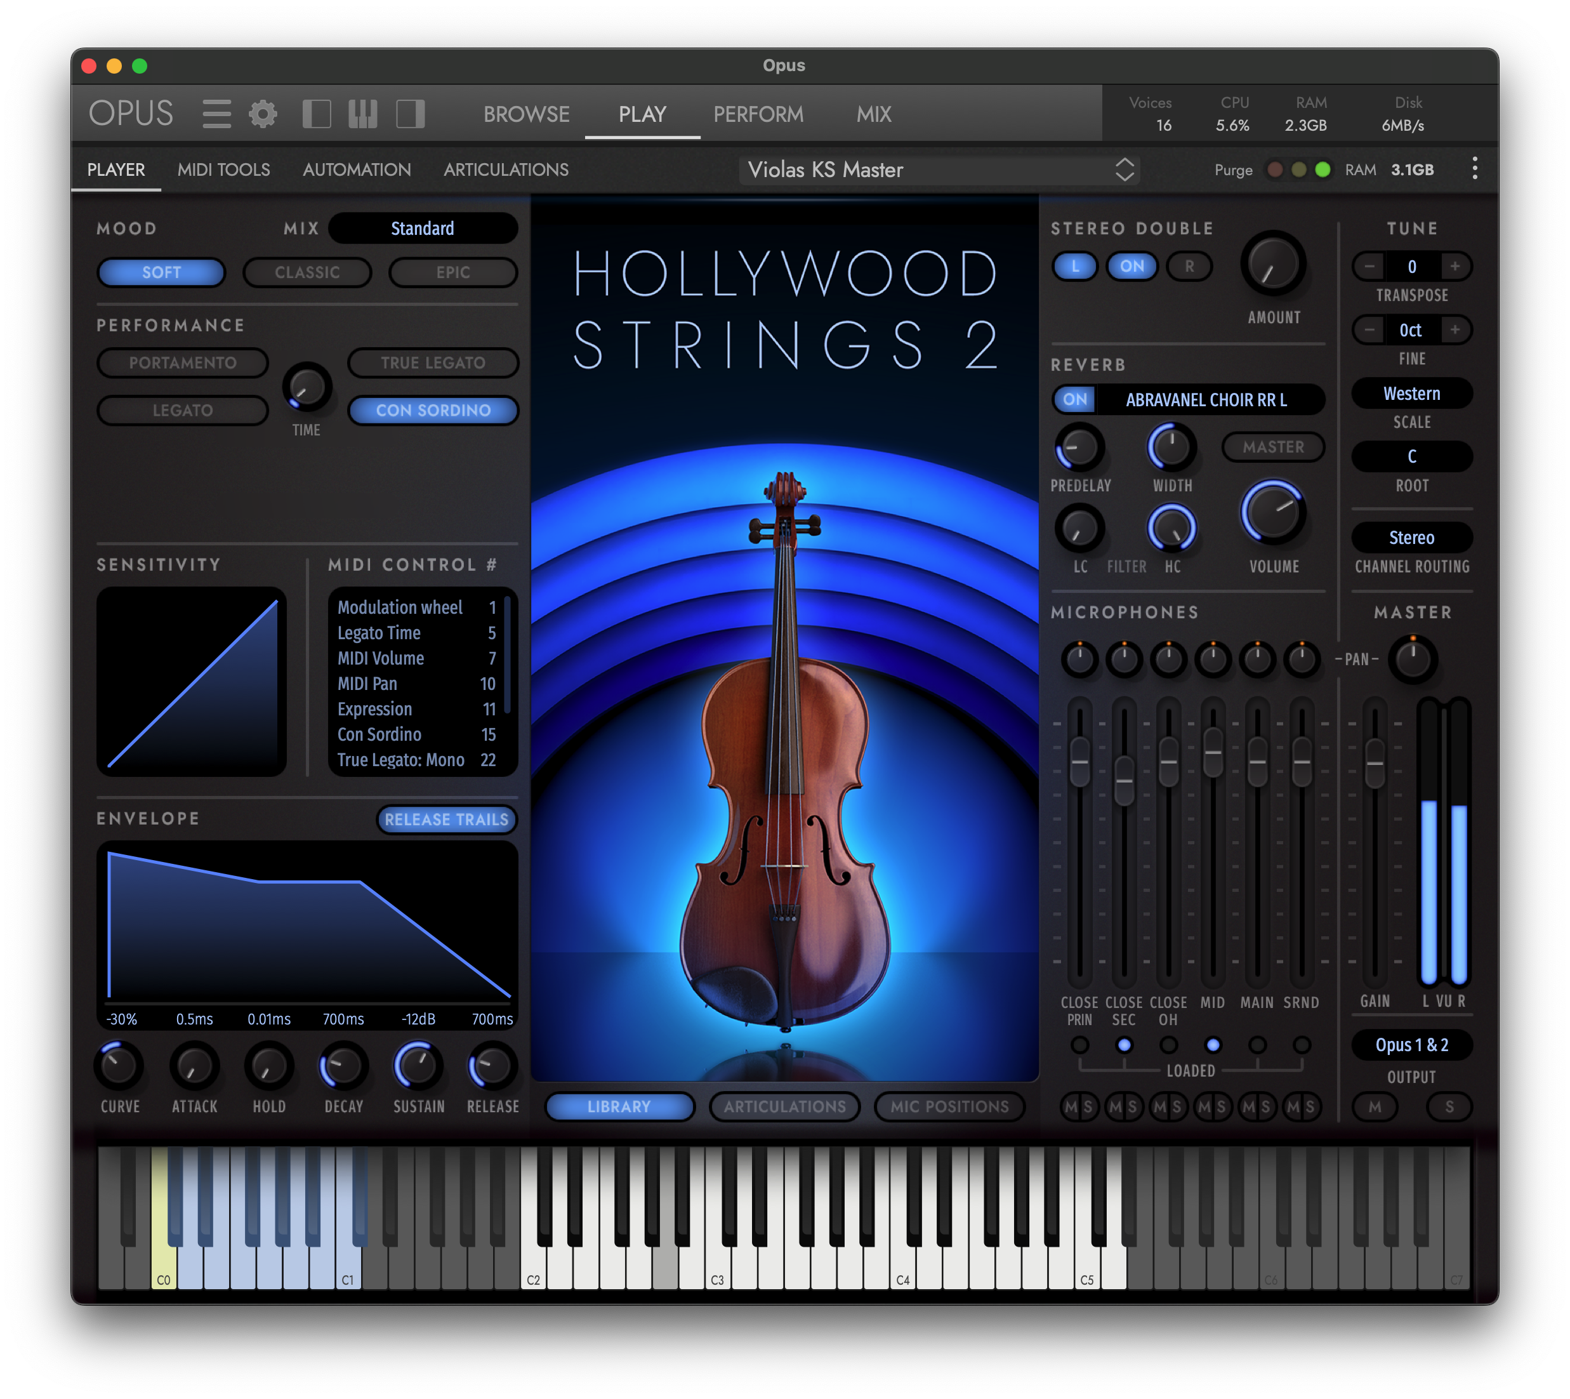The width and height of the screenshot is (1570, 1399).
Task: Select the Soft mood
Action: [161, 272]
